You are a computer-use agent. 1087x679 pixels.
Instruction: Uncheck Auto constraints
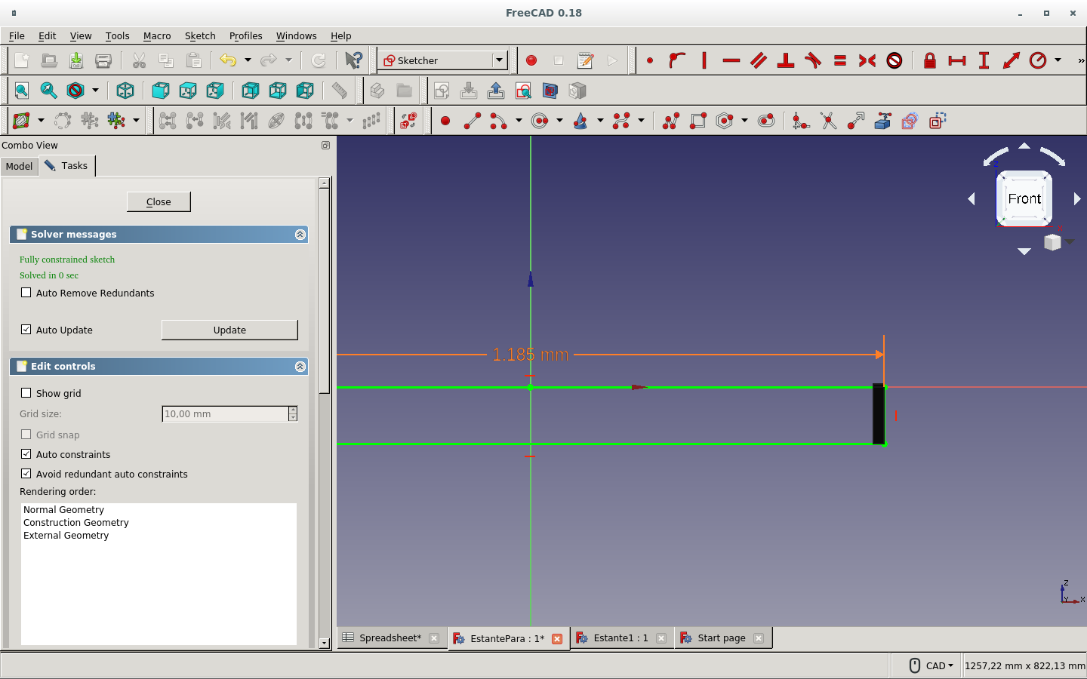[x=26, y=454]
